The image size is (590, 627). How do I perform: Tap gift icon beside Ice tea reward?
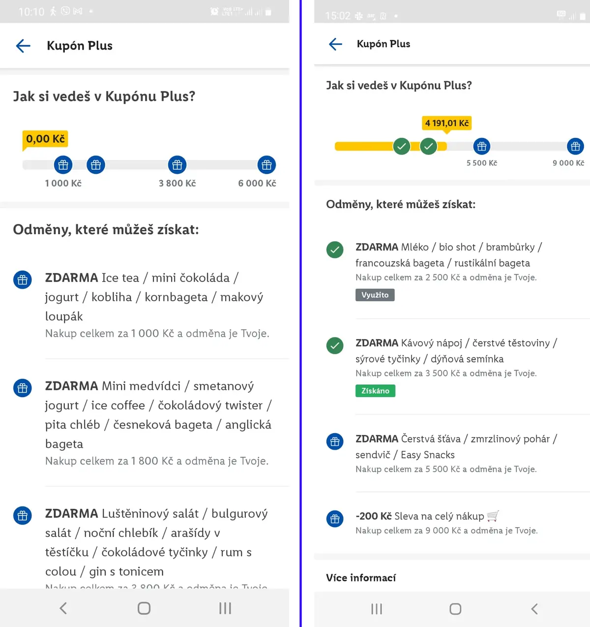23,280
